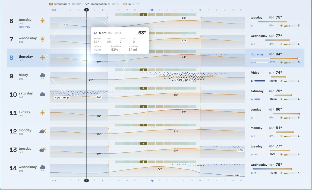
Task: Click wind value 7 in the tooltip
Action: [x=121, y=42]
